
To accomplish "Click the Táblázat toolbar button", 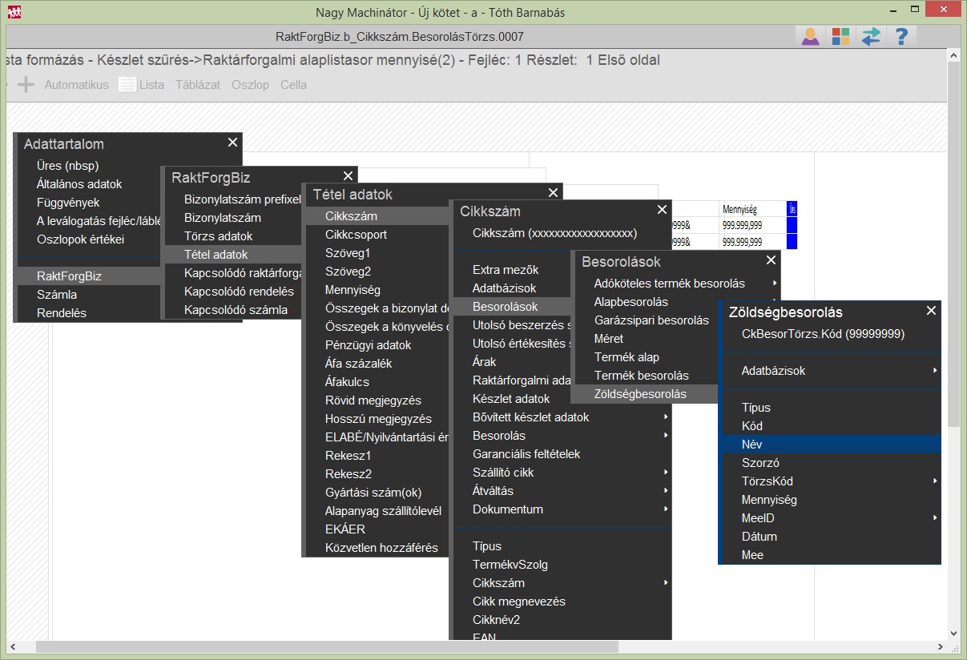I will click(x=198, y=84).
